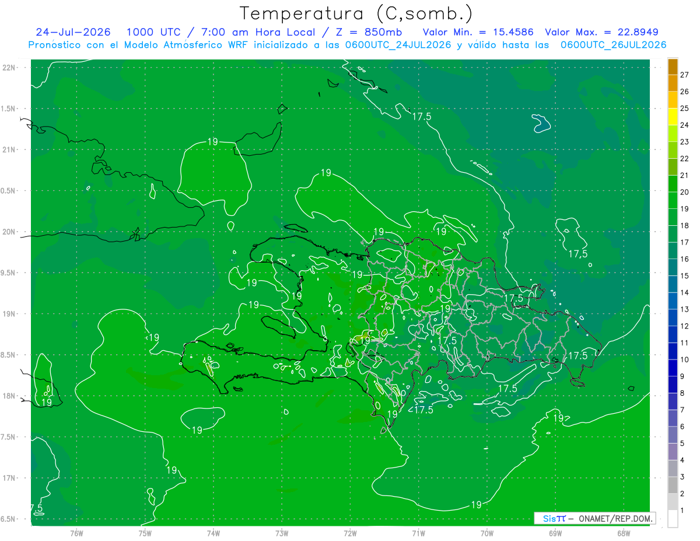Image resolution: width=700 pixels, height=541 pixels.
Task: Click the '20N' latitude label
Action: click(x=9, y=232)
